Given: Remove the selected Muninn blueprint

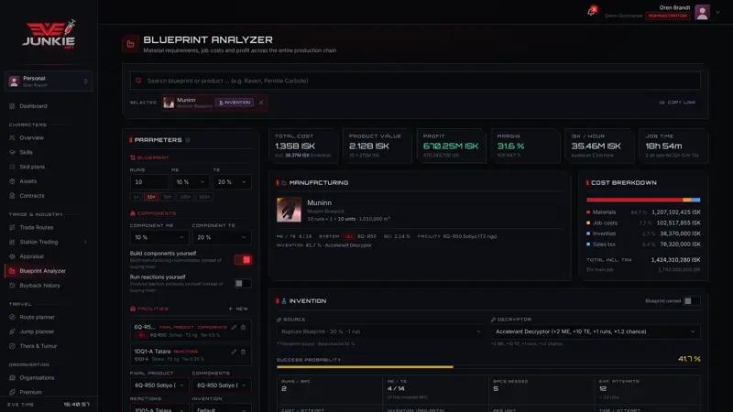Looking at the screenshot, I should tap(261, 103).
